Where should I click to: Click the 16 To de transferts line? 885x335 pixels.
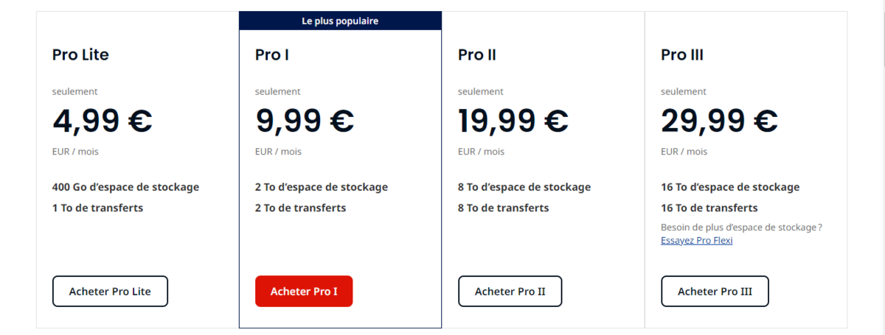click(709, 208)
